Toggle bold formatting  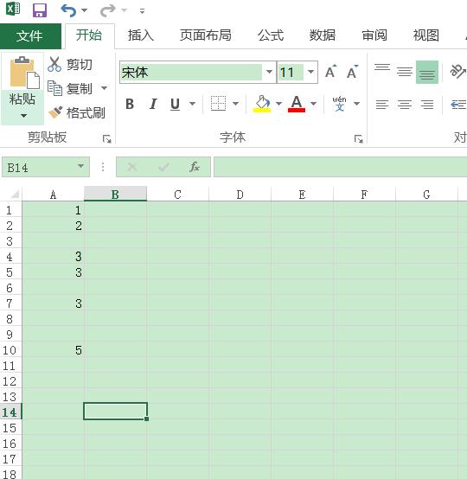point(130,104)
